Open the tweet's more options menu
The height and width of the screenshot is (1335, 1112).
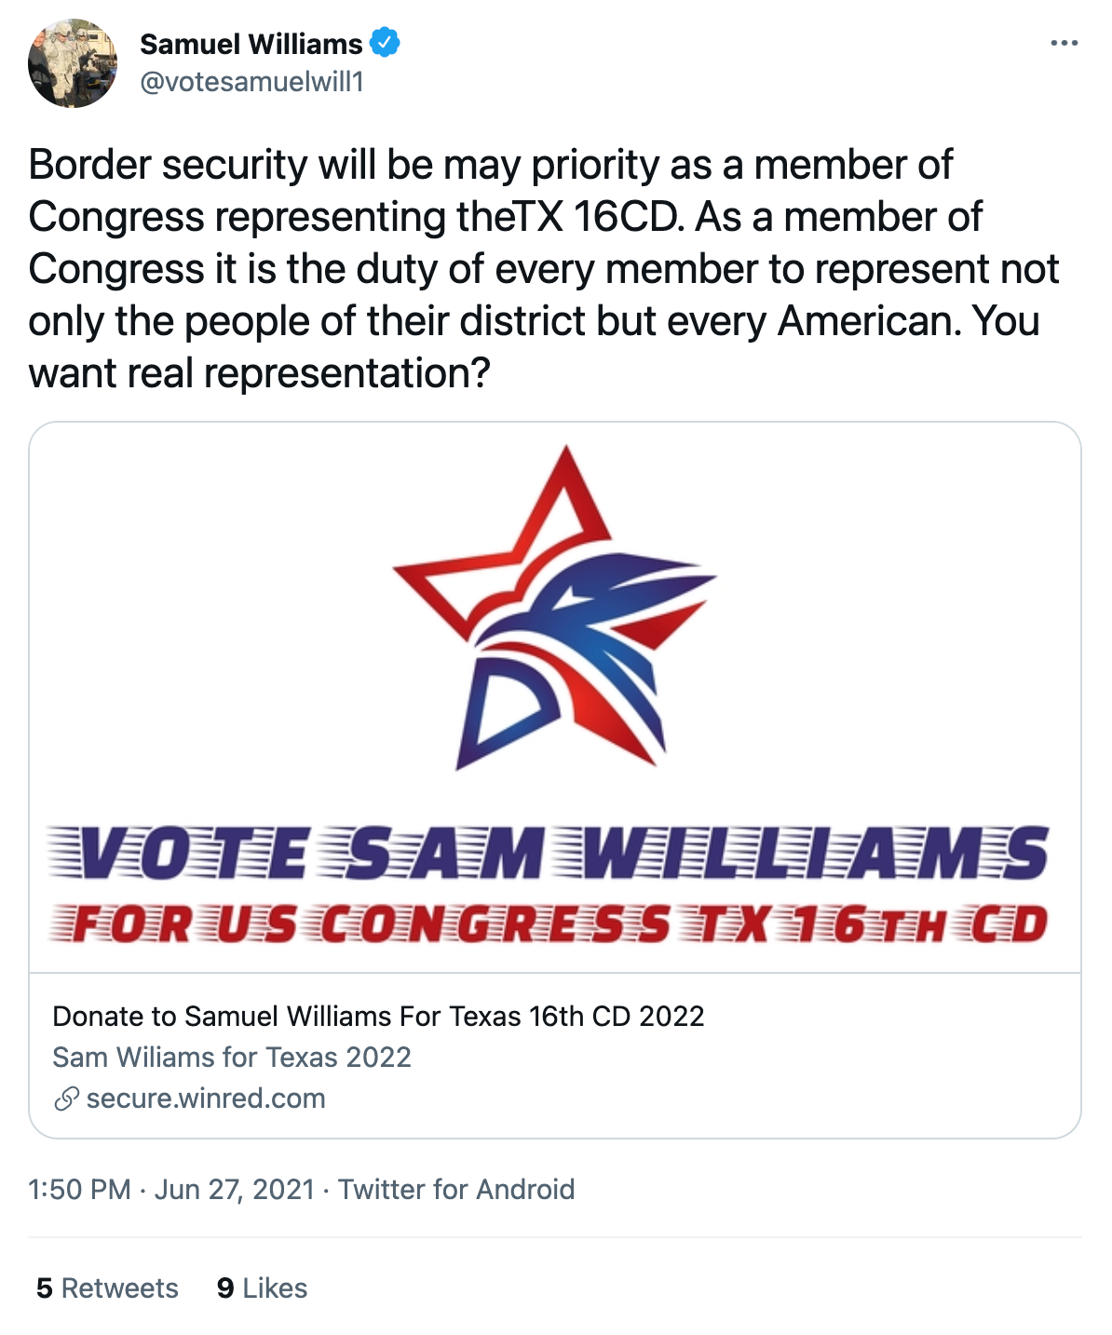(1063, 44)
